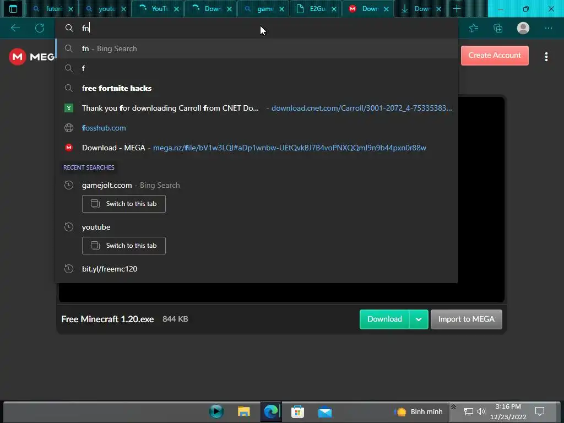Open the browser profile avatar
564x423 pixels.
pyautogui.click(x=523, y=28)
